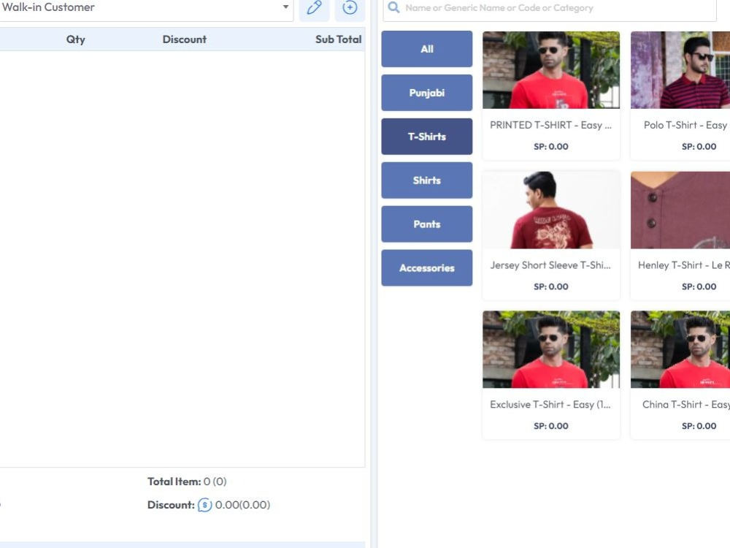Focus the product name or code search field
Screen dimensions: 730x548
point(550,8)
